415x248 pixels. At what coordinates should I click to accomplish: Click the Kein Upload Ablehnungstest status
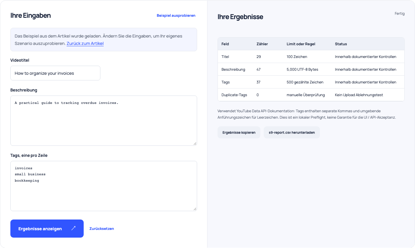(359, 95)
